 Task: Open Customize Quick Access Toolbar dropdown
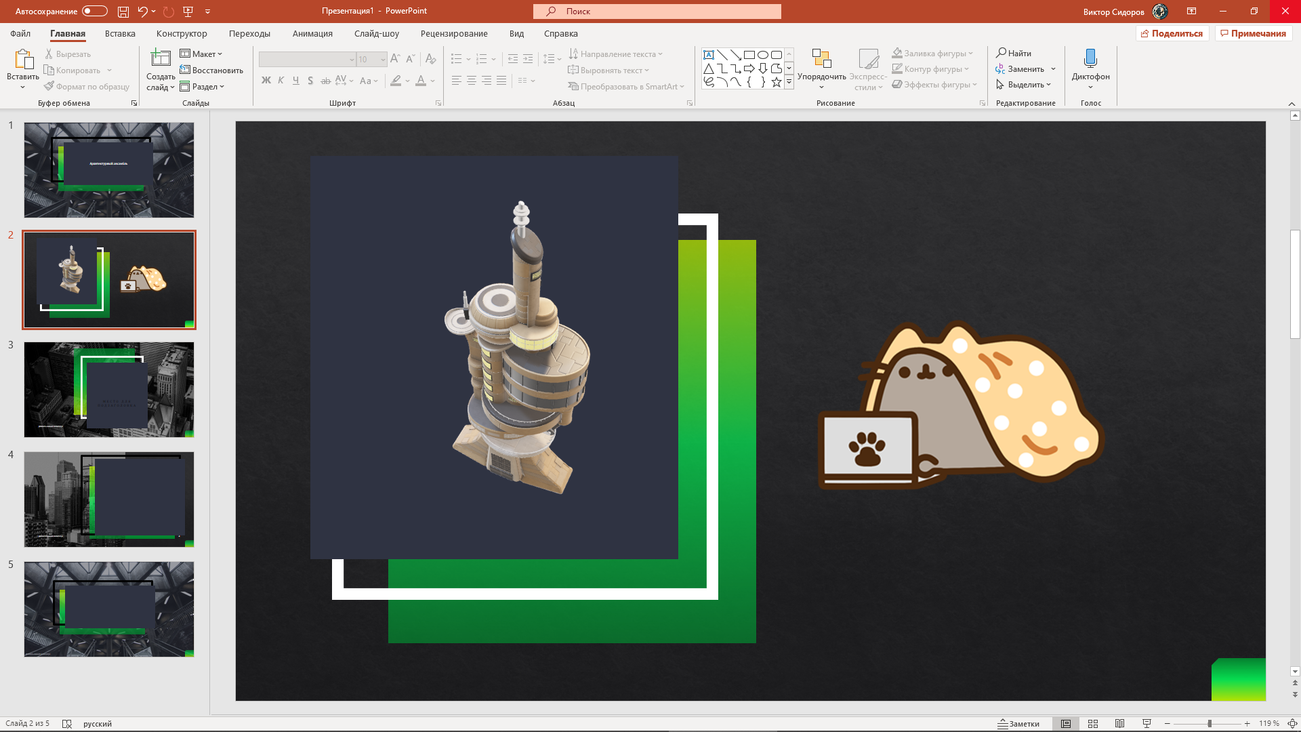(x=207, y=12)
